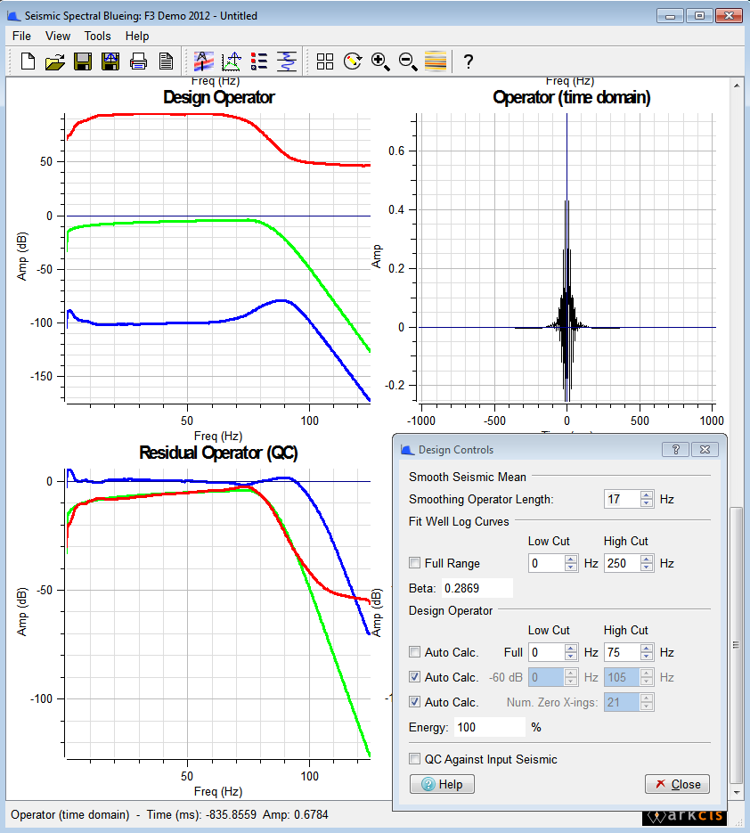Click the Smooth Seismic Mean section label
750x833 pixels.
pos(468,477)
